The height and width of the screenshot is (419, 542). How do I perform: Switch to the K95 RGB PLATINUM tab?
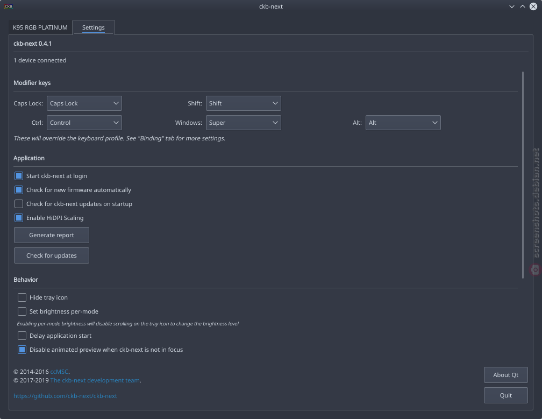(x=40, y=27)
